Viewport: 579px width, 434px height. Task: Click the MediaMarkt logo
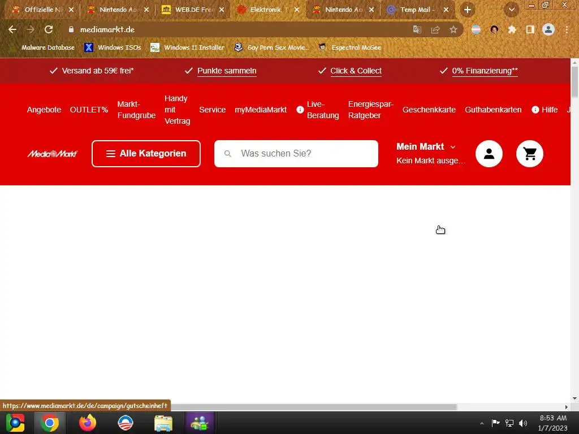tap(53, 154)
